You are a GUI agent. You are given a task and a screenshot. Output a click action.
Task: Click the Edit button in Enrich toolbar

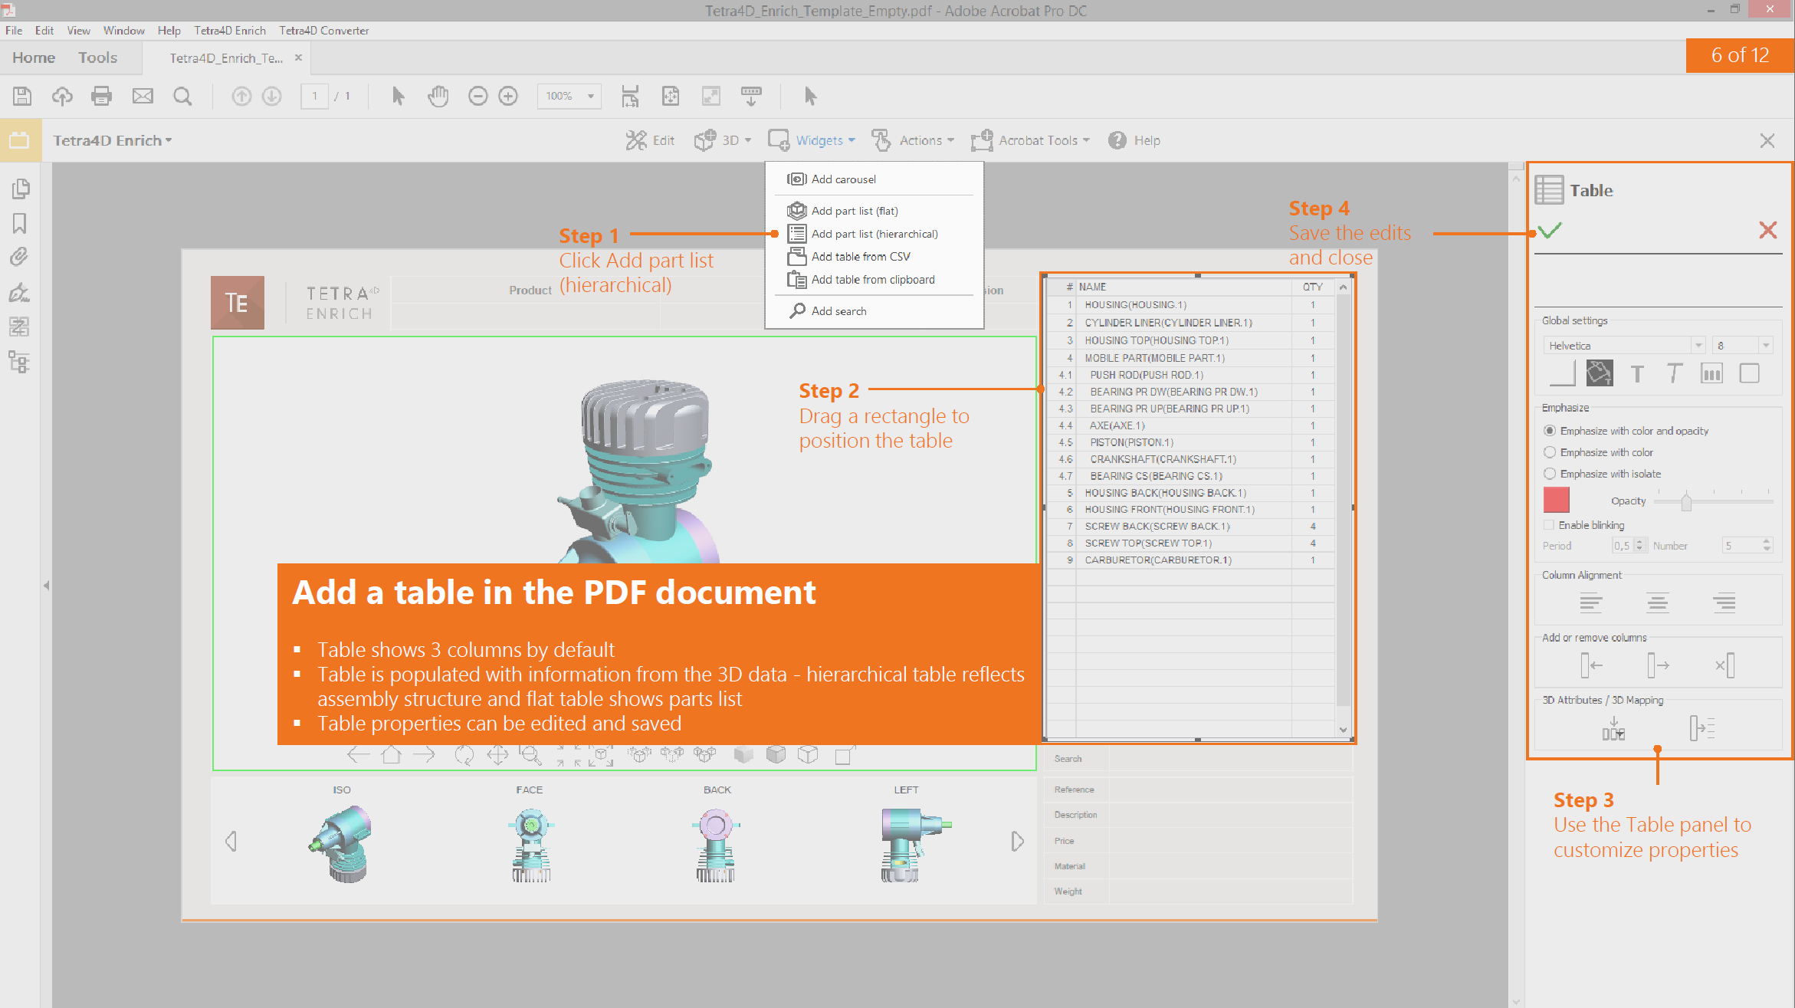pyautogui.click(x=650, y=140)
